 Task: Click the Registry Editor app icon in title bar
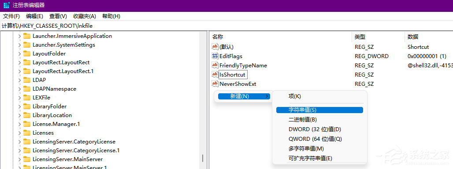click(x=6, y=5)
